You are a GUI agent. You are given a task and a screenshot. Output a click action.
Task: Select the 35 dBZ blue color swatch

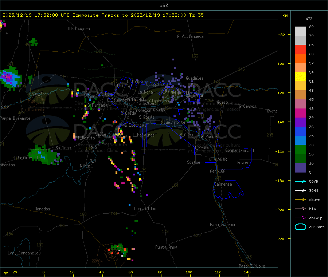coord(300,140)
